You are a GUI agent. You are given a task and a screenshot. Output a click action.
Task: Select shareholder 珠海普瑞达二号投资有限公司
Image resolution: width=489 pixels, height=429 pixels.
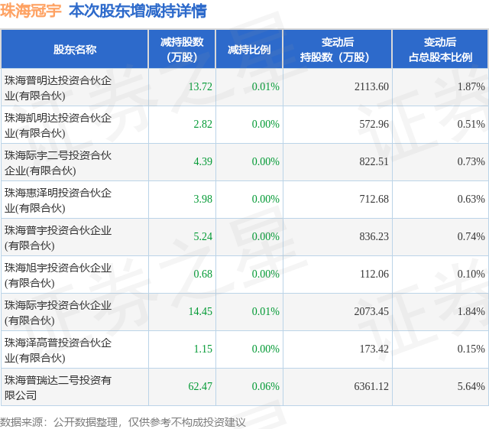click(x=58, y=388)
